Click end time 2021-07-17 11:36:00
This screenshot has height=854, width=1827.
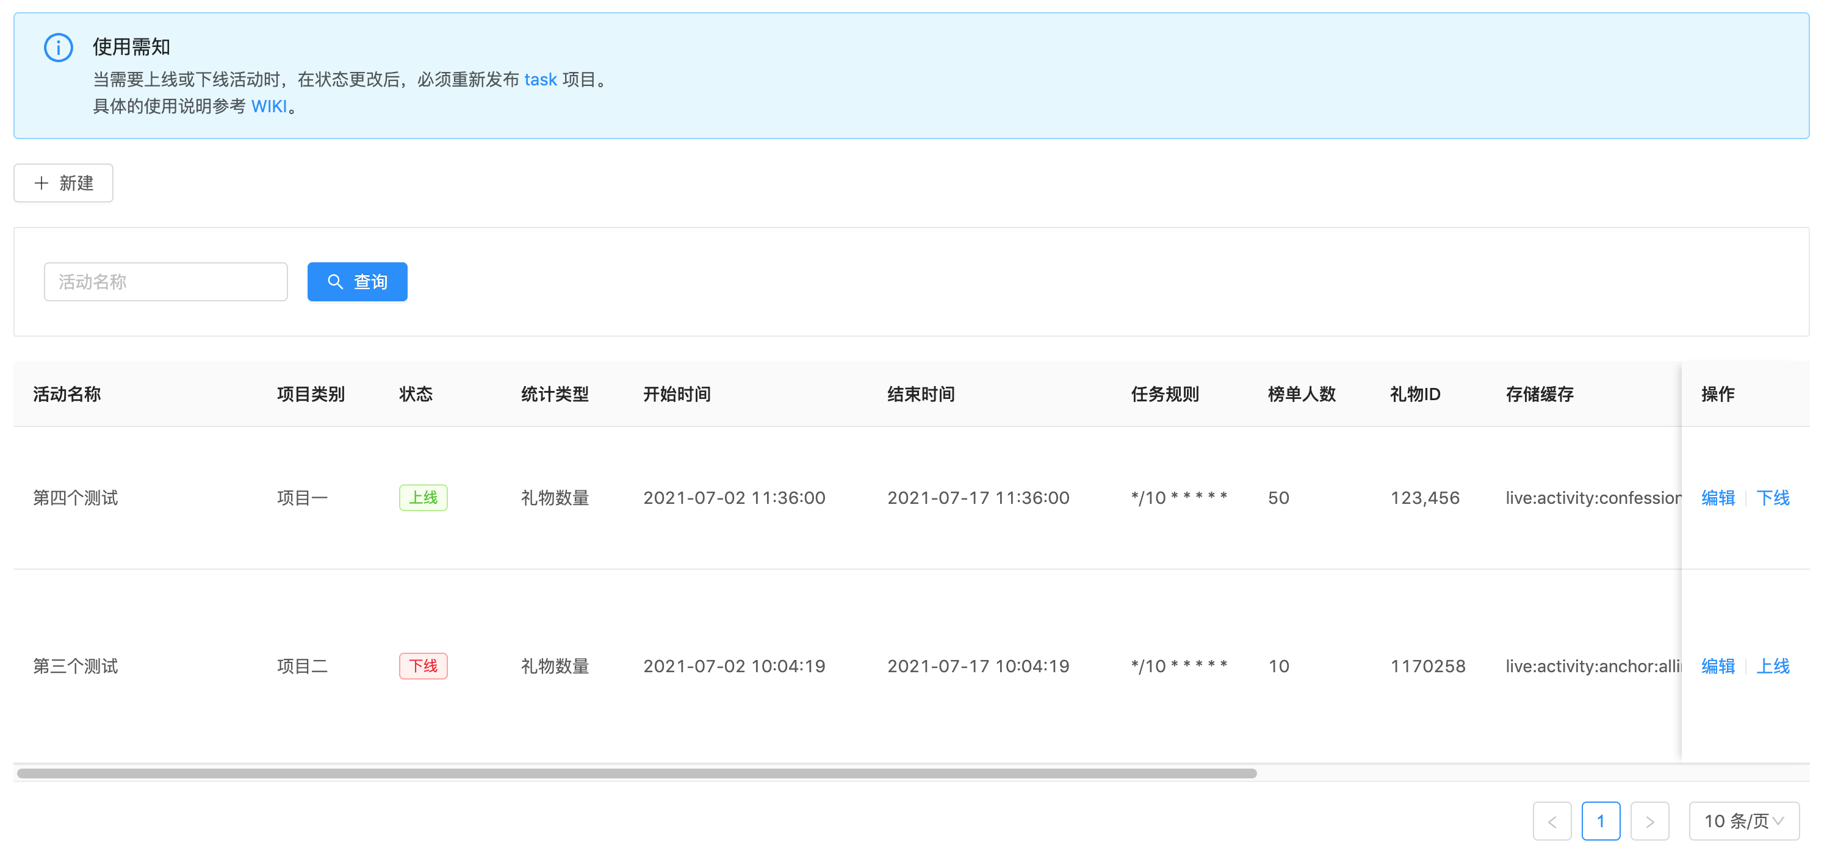click(978, 498)
